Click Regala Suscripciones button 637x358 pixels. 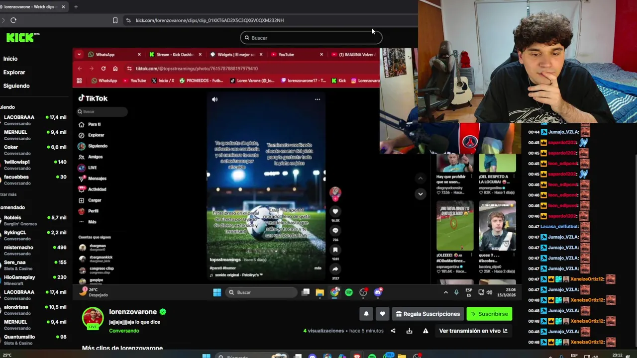(x=428, y=314)
